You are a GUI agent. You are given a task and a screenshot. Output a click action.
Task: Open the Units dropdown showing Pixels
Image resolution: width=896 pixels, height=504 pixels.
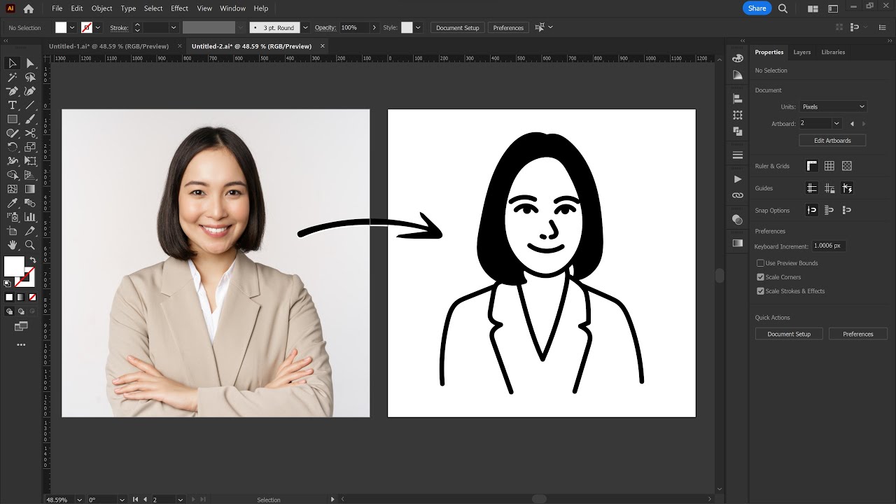click(833, 107)
